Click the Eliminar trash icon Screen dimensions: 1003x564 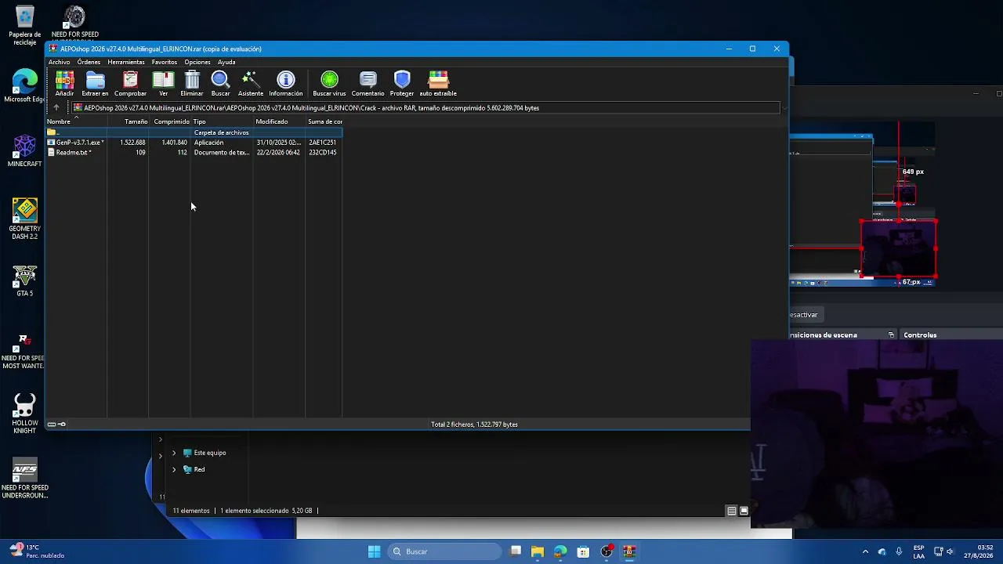[x=192, y=83]
